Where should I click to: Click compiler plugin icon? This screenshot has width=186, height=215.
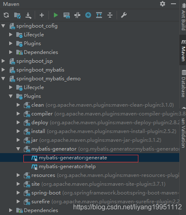(x=27, y=114)
